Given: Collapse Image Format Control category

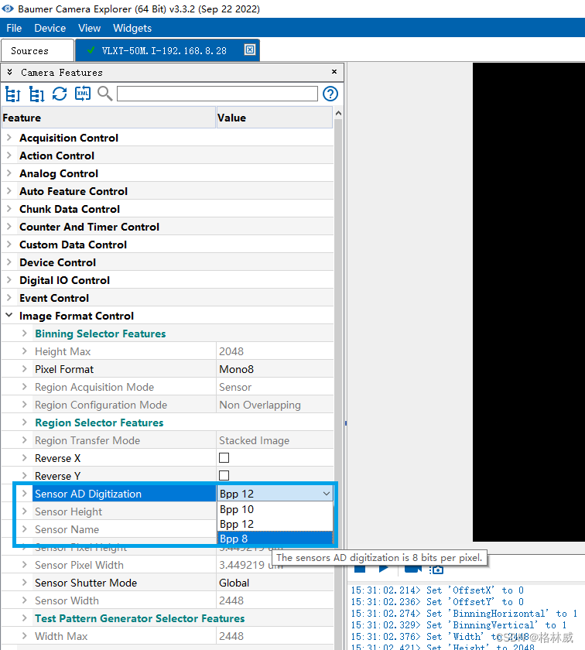Looking at the screenshot, I should pyautogui.click(x=9, y=316).
